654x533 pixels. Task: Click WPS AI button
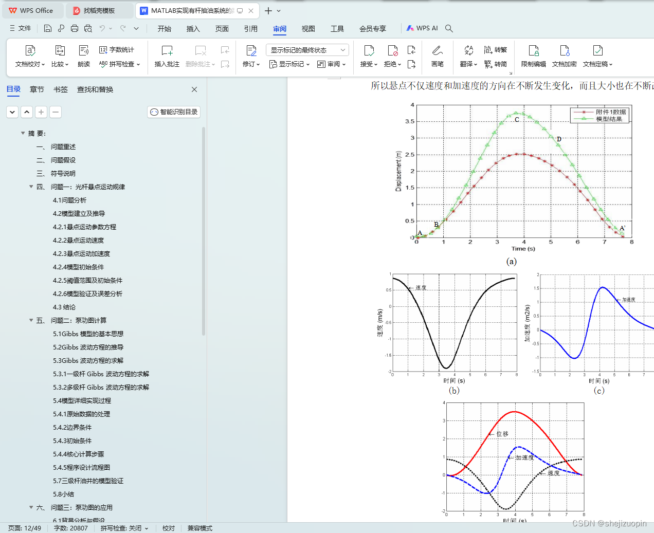[422, 28]
